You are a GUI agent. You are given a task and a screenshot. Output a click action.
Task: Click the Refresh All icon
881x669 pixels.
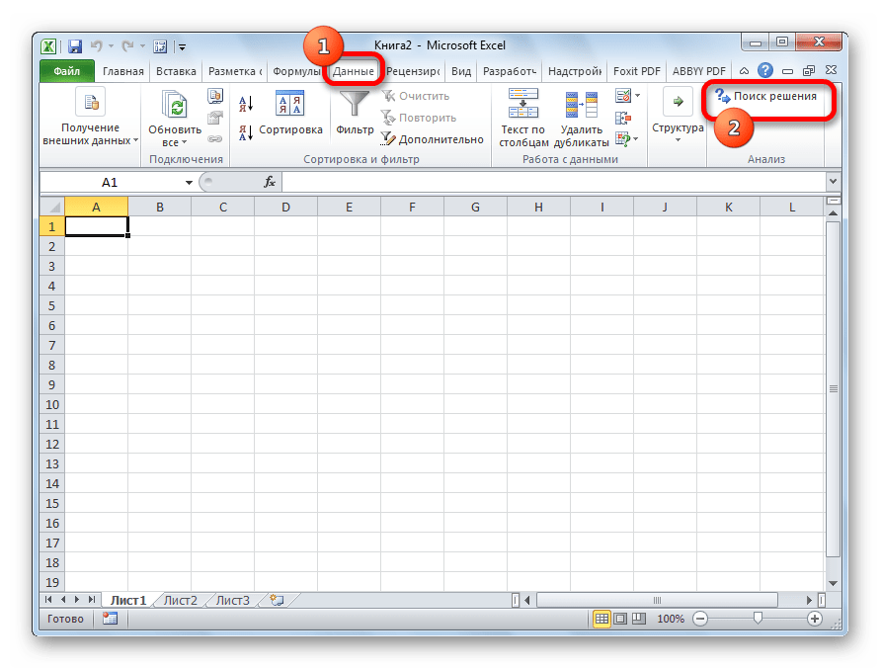point(175,105)
